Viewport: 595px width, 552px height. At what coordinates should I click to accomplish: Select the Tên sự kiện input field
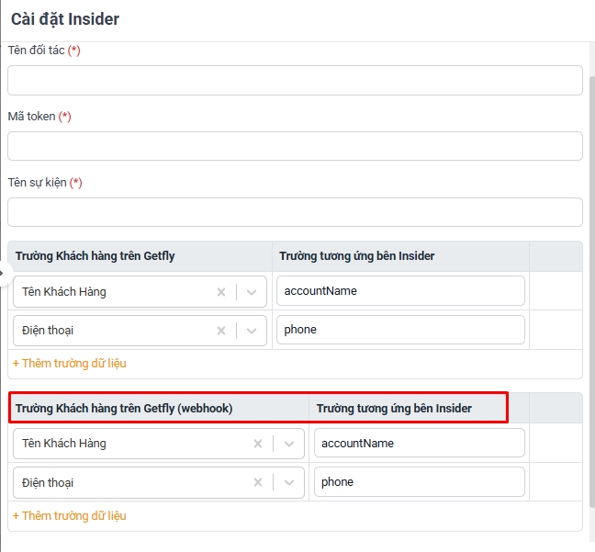[x=295, y=212]
